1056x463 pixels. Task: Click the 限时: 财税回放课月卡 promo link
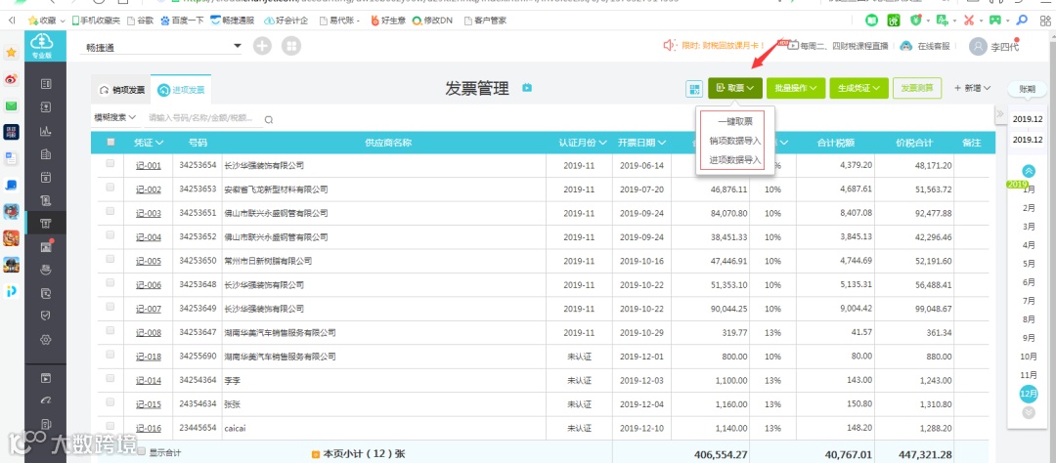click(x=724, y=46)
